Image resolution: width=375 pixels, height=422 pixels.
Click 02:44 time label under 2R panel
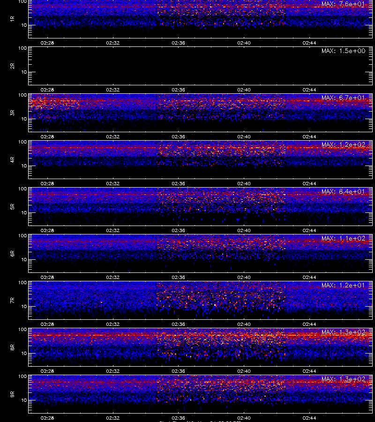tap(309, 90)
